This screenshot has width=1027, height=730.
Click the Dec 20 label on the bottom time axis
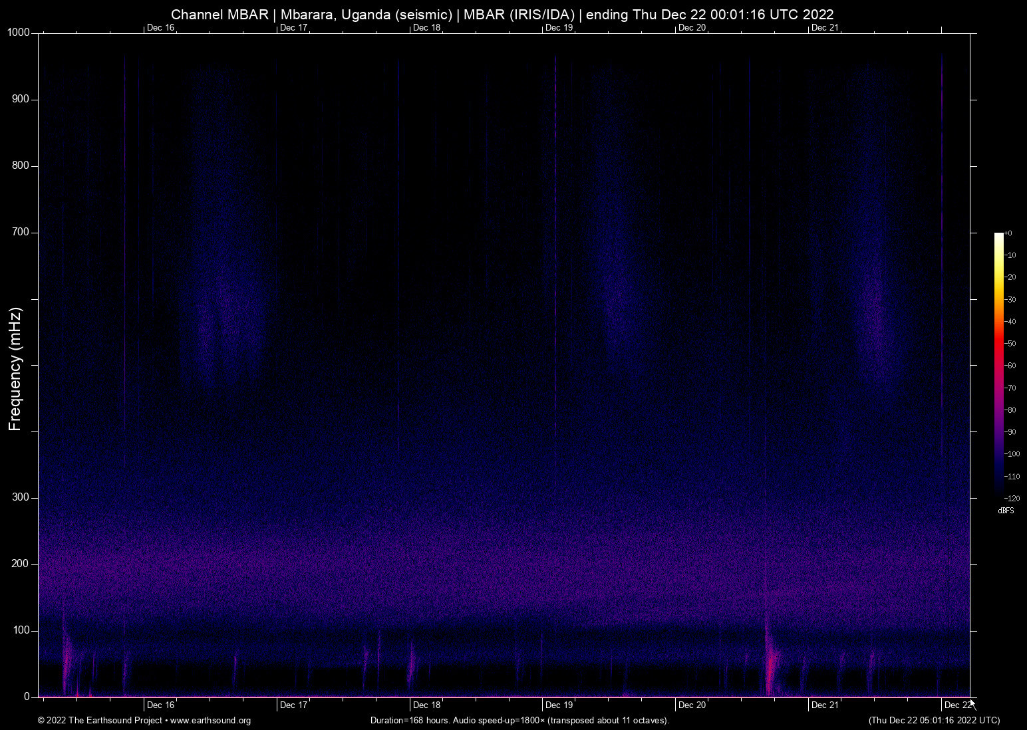click(692, 705)
